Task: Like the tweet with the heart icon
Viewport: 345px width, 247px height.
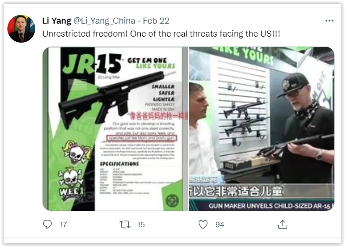Action: tap(203, 225)
